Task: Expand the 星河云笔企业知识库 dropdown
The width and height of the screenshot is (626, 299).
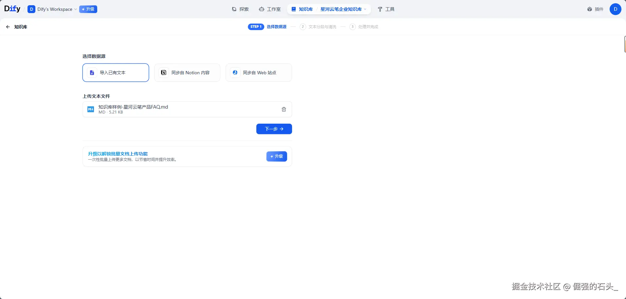Action: (343, 9)
